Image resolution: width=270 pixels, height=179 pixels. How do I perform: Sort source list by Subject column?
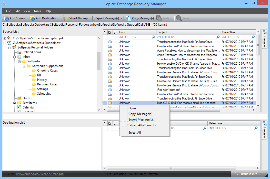coord(188,32)
